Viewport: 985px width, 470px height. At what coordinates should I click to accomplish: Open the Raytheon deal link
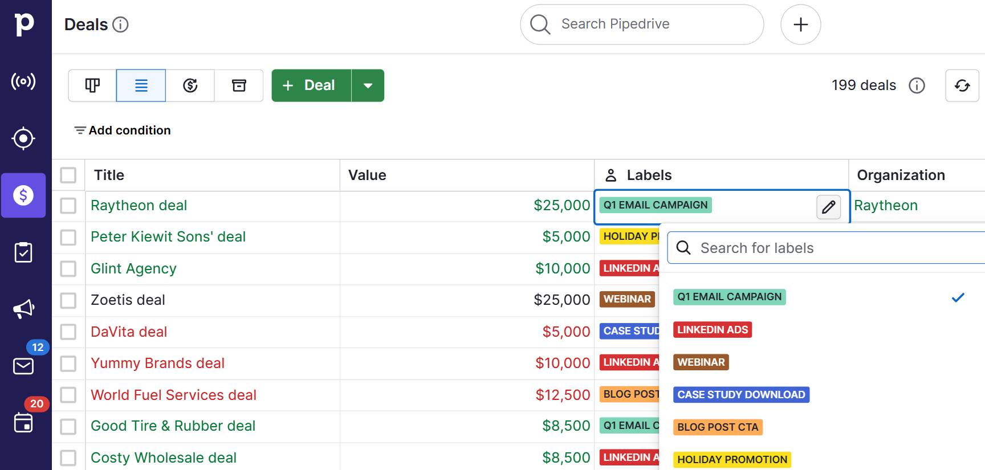(139, 206)
